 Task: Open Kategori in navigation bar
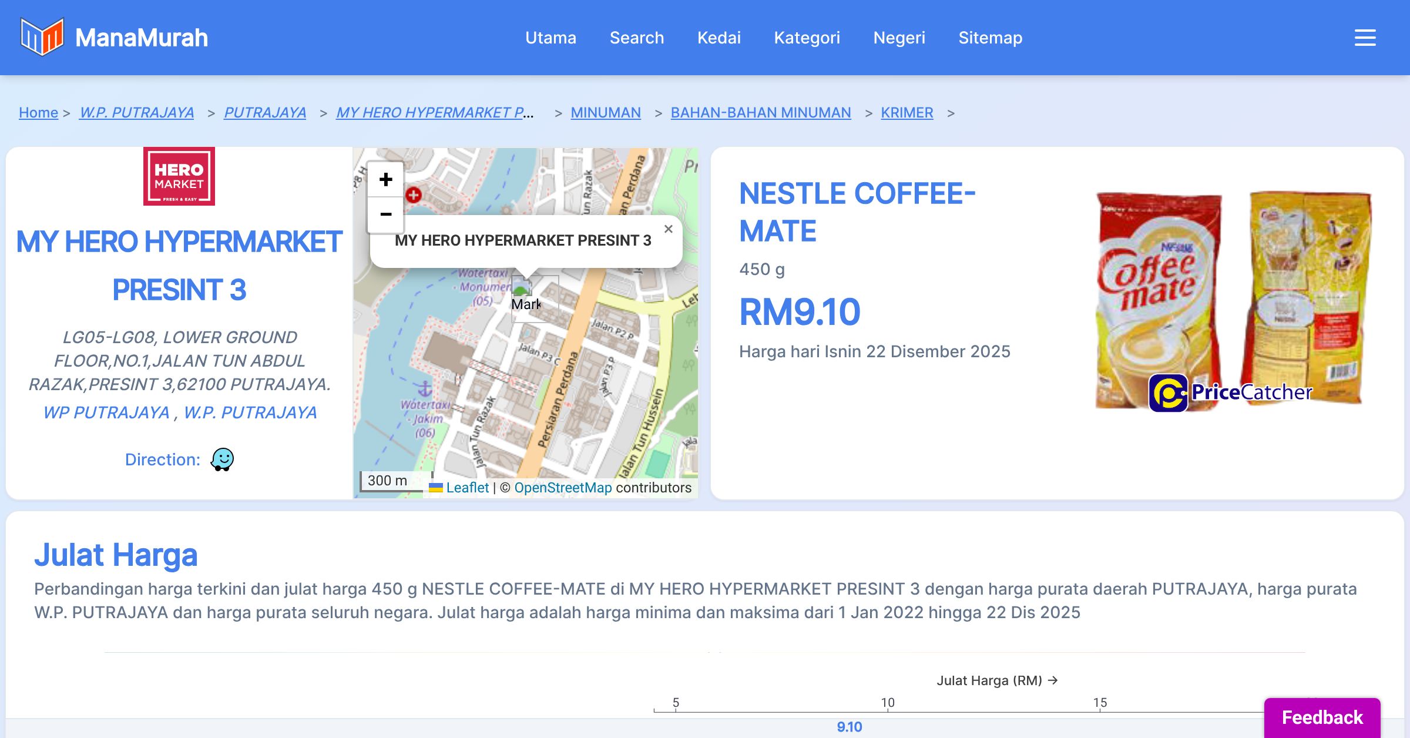pyautogui.click(x=807, y=38)
